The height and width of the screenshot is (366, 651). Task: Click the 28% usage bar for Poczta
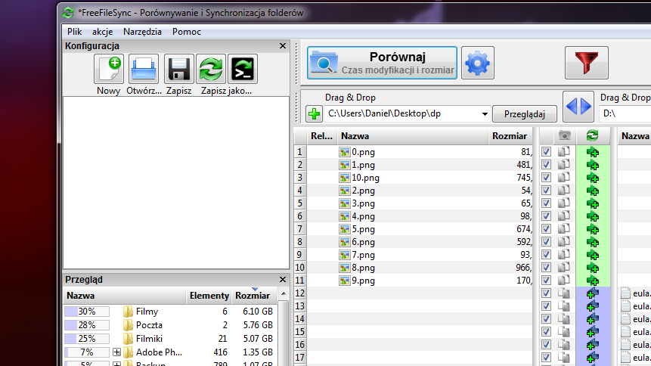(87, 325)
